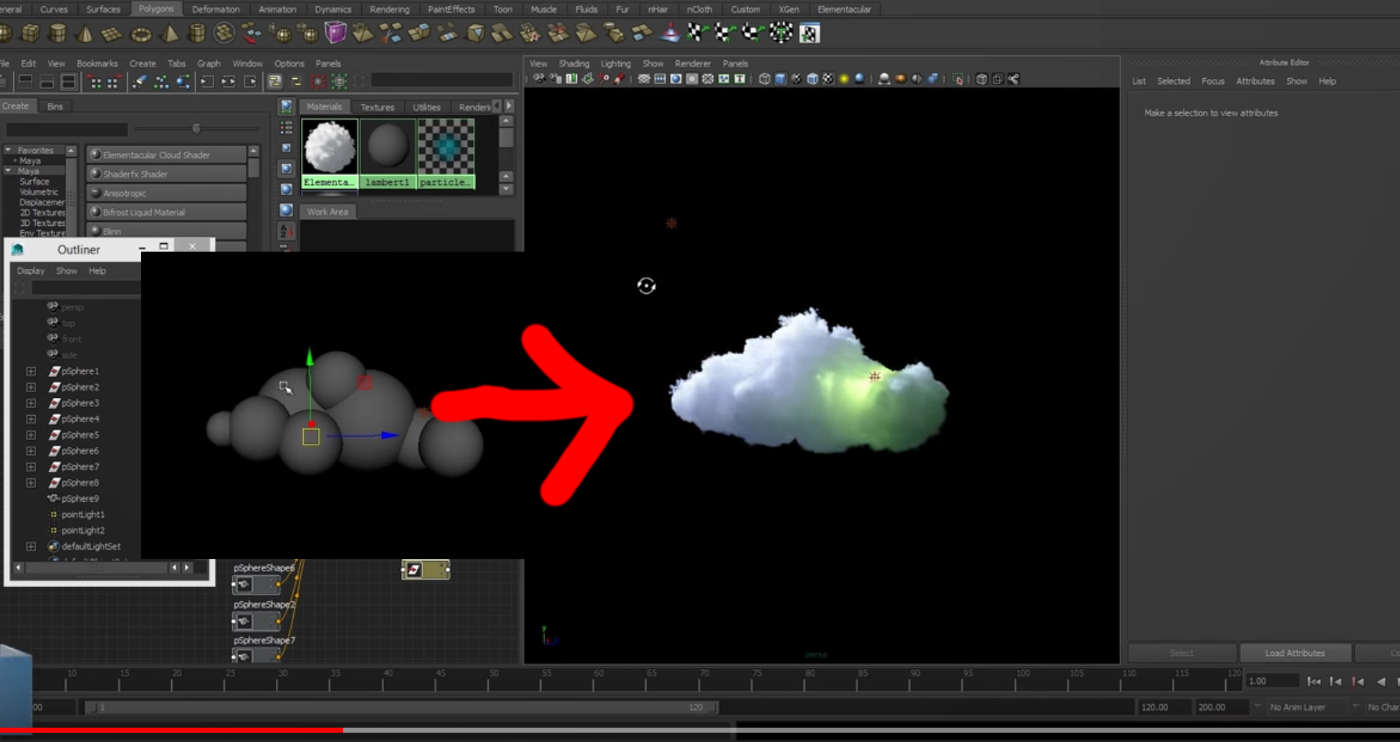Click the rearrange graph icon in Hypershade
Screen dimensions: 1400x742
click(161, 82)
